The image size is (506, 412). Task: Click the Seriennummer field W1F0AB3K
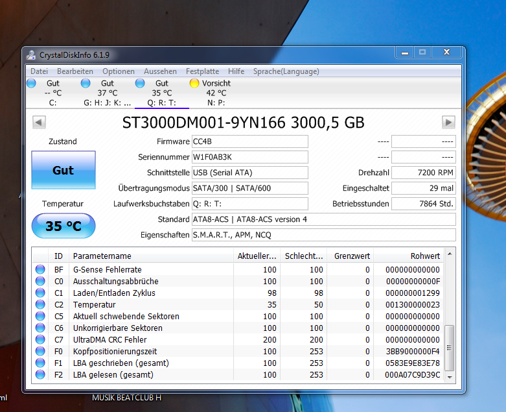click(250, 157)
